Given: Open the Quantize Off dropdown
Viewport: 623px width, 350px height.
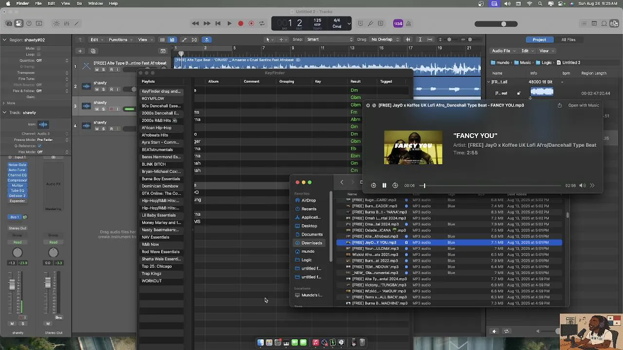Looking at the screenshot, I should click(x=53, y=61).
